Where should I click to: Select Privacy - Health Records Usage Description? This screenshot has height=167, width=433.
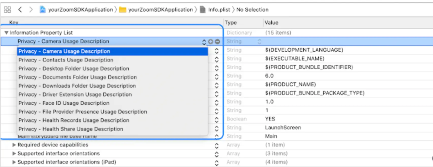[112, 120]
